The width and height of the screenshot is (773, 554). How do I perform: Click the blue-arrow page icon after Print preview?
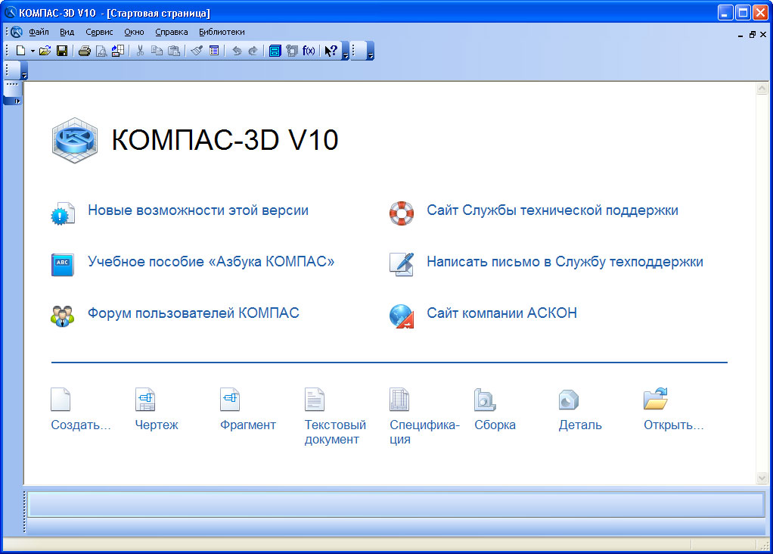(118, 51)
